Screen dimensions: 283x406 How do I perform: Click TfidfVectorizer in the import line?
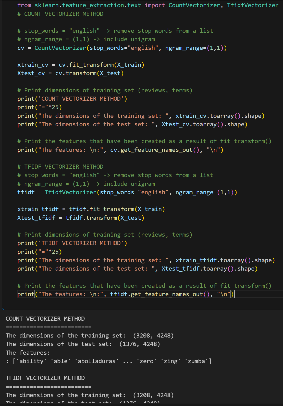(x=253, y=5)
